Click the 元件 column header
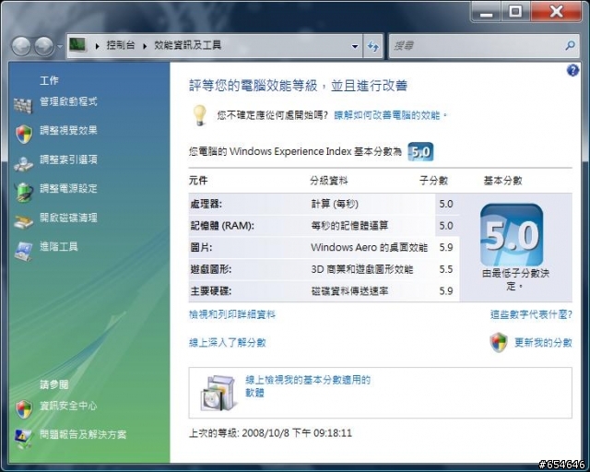The width and height of the screenshot is (590, 472). point(198,181)
